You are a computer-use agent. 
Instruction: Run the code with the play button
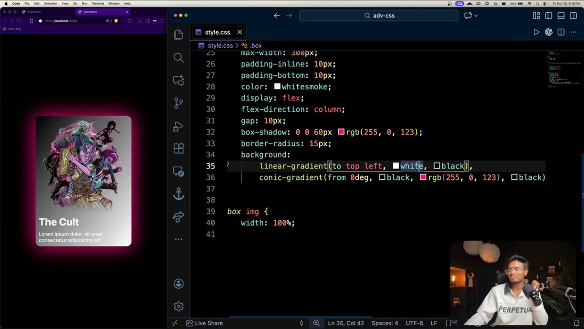pyautogui.click(x=537, y=32)
